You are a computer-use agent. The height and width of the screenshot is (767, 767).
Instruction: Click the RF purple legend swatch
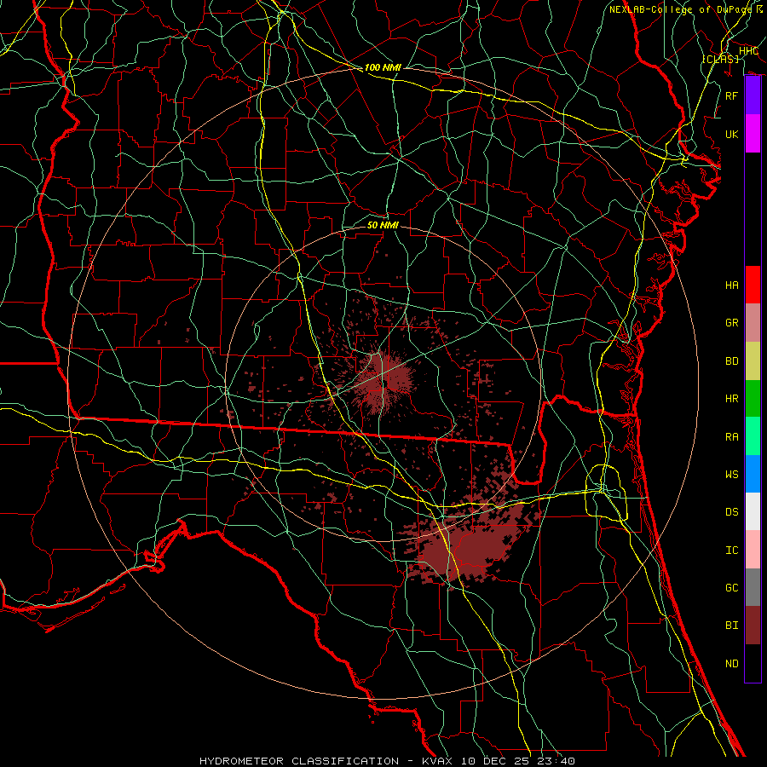click(x=753, y=95)
